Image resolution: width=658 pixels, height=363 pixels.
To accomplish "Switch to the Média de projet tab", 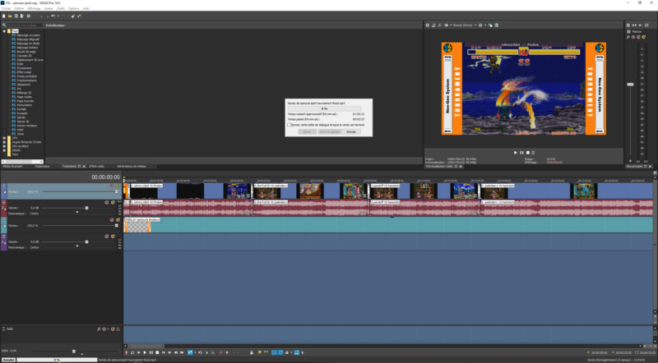I will click(12, 167).
